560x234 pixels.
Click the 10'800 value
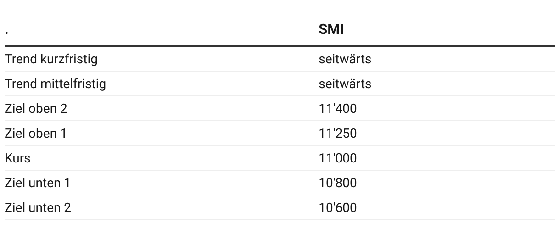tap(337, 183)
